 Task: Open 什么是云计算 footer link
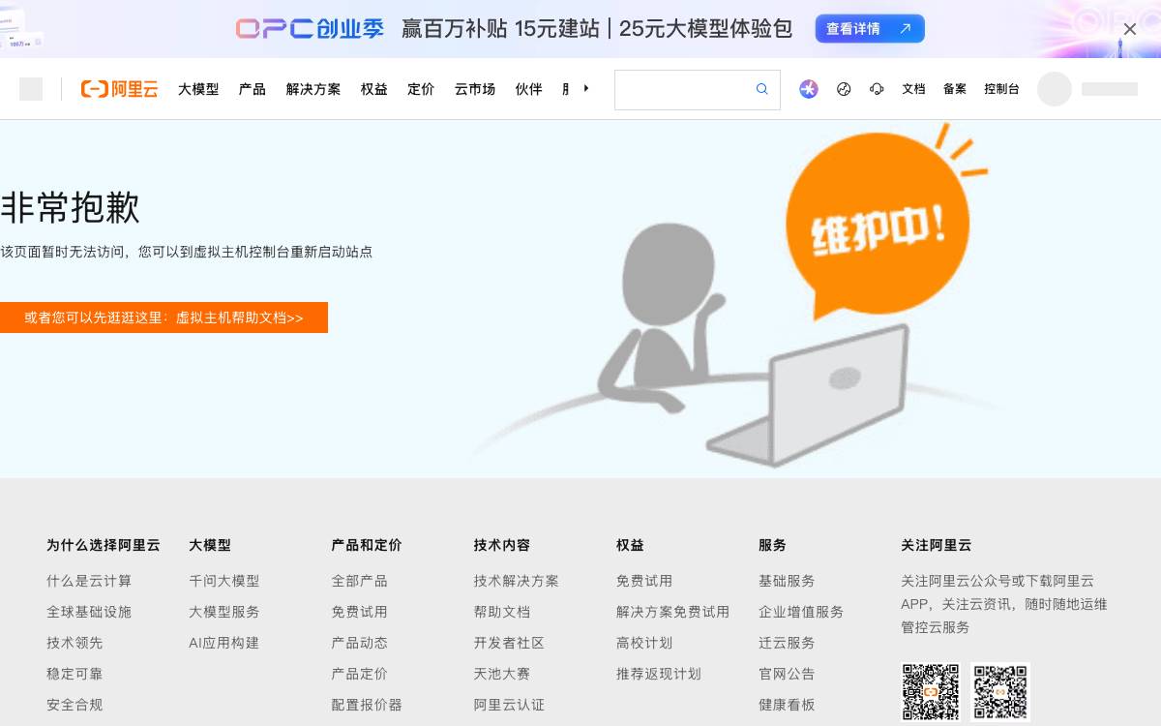[89, 581]
